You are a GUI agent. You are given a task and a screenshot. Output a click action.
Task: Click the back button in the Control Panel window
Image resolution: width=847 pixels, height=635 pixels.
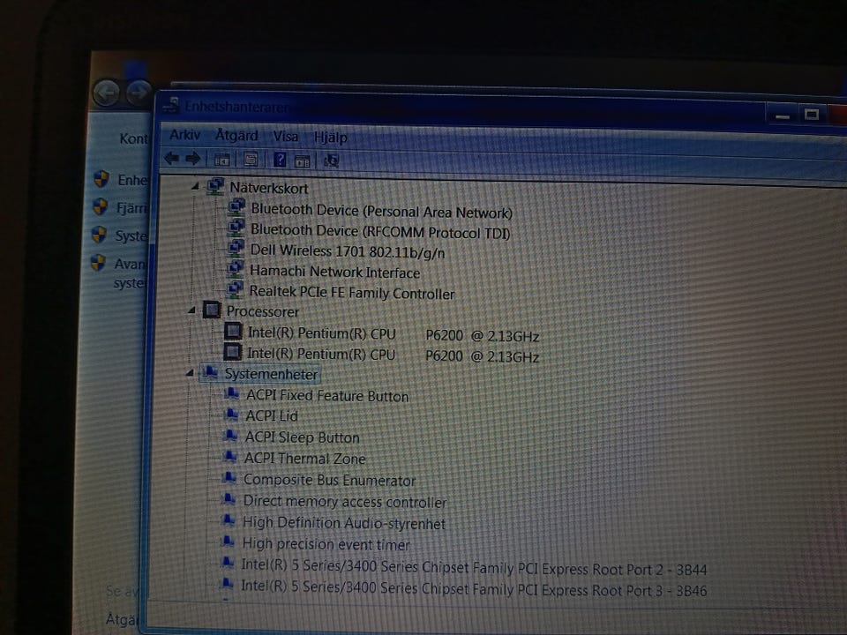pyautogui.click(x=107, y=93)
